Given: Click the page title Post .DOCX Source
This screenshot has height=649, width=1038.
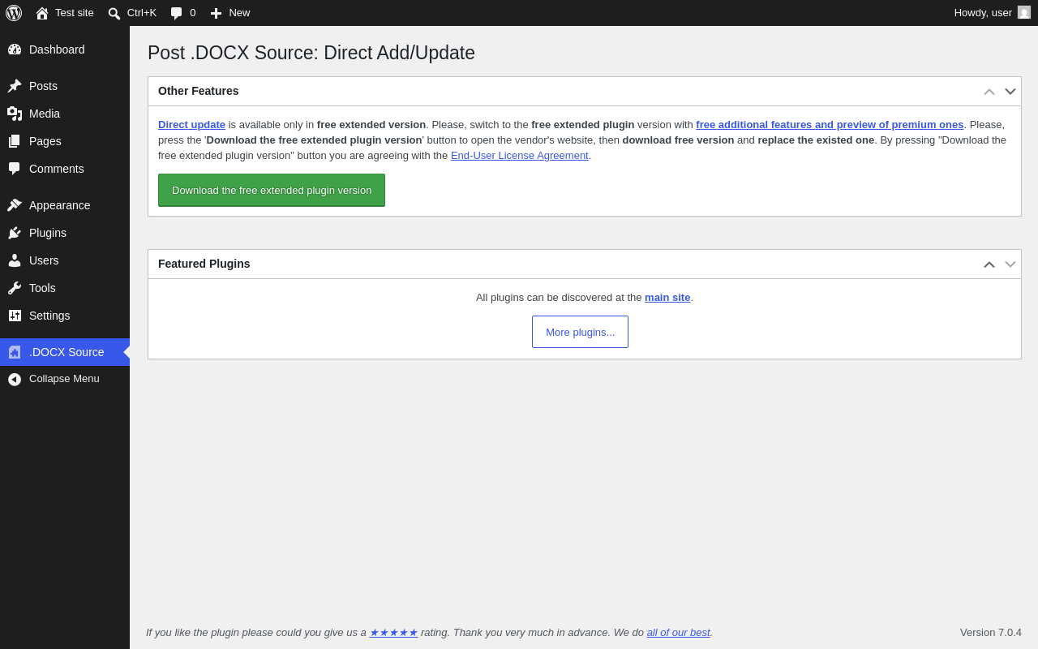Looking at the screenshot, I should coord(311,53).
